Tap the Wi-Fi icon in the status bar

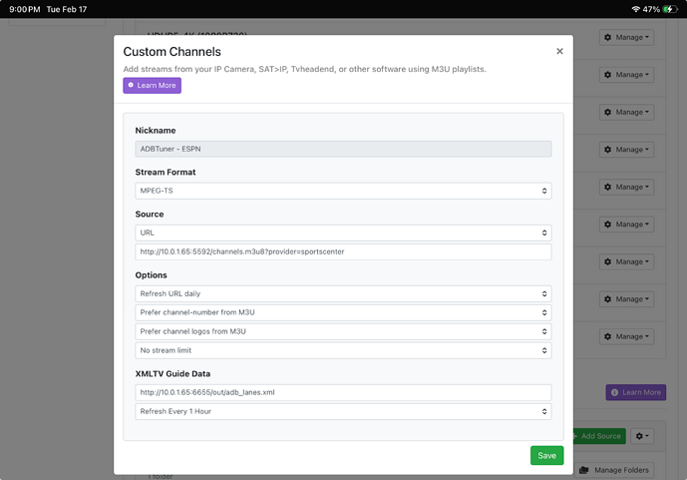tap(635, 9)
